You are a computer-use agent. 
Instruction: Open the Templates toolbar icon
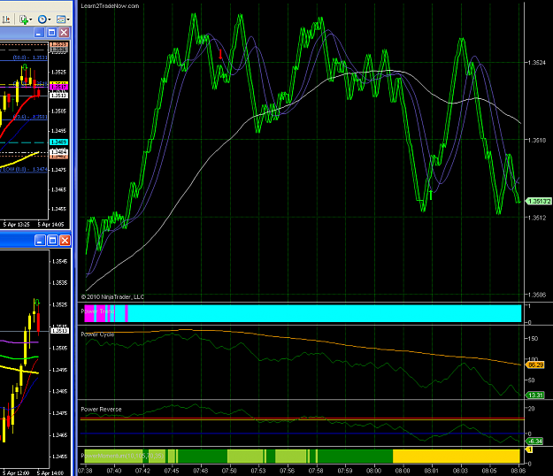click(61, 19)
